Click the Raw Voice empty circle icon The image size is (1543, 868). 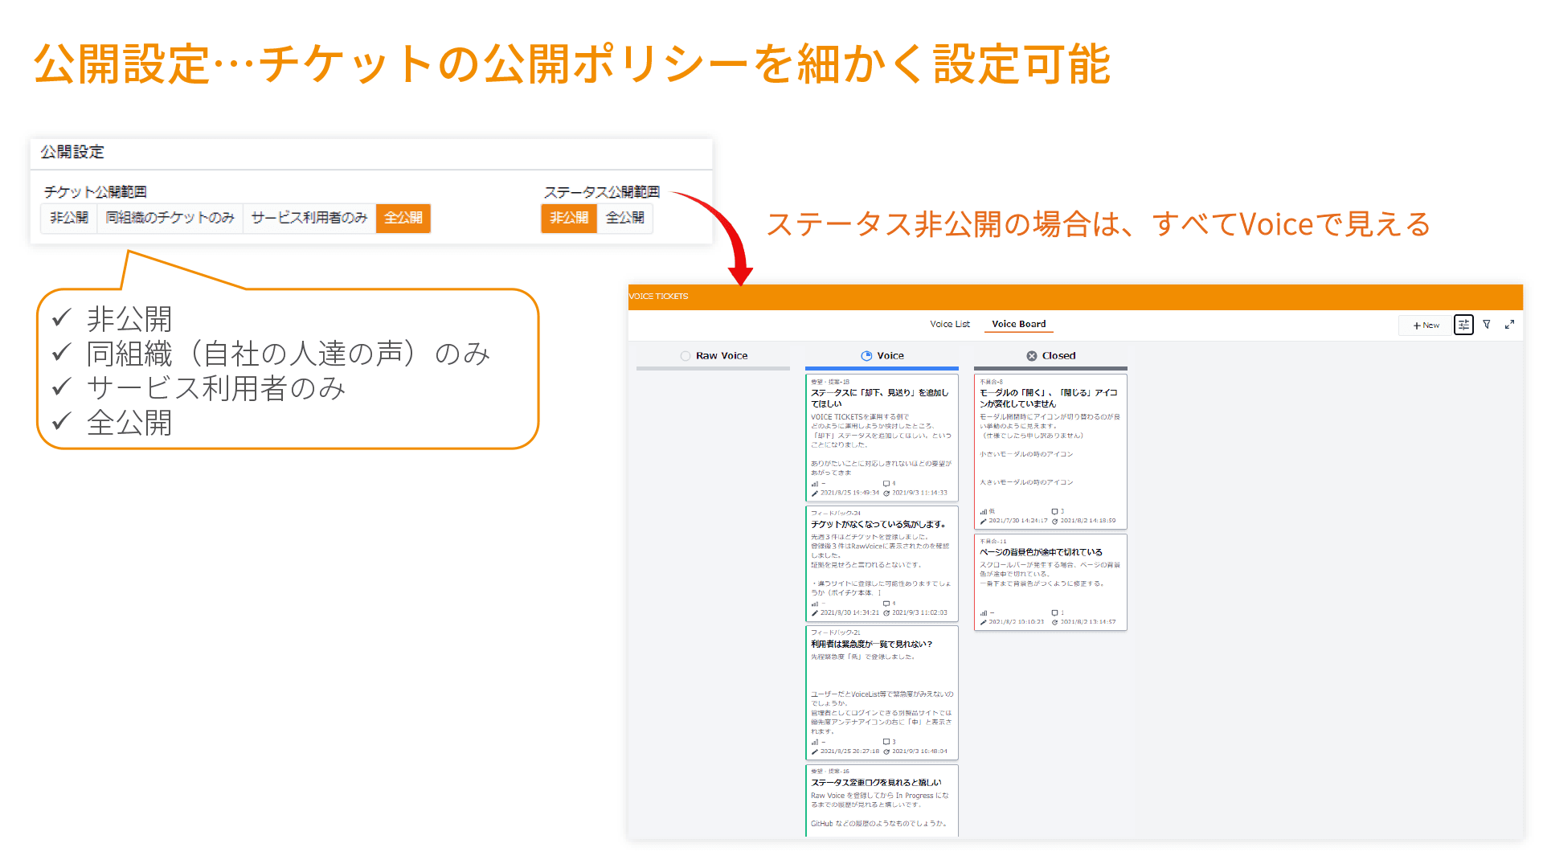686,356
